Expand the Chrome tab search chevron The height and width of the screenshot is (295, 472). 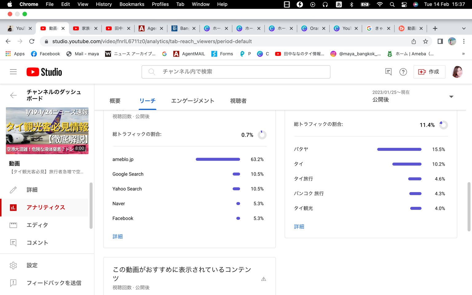pos(463,29)
